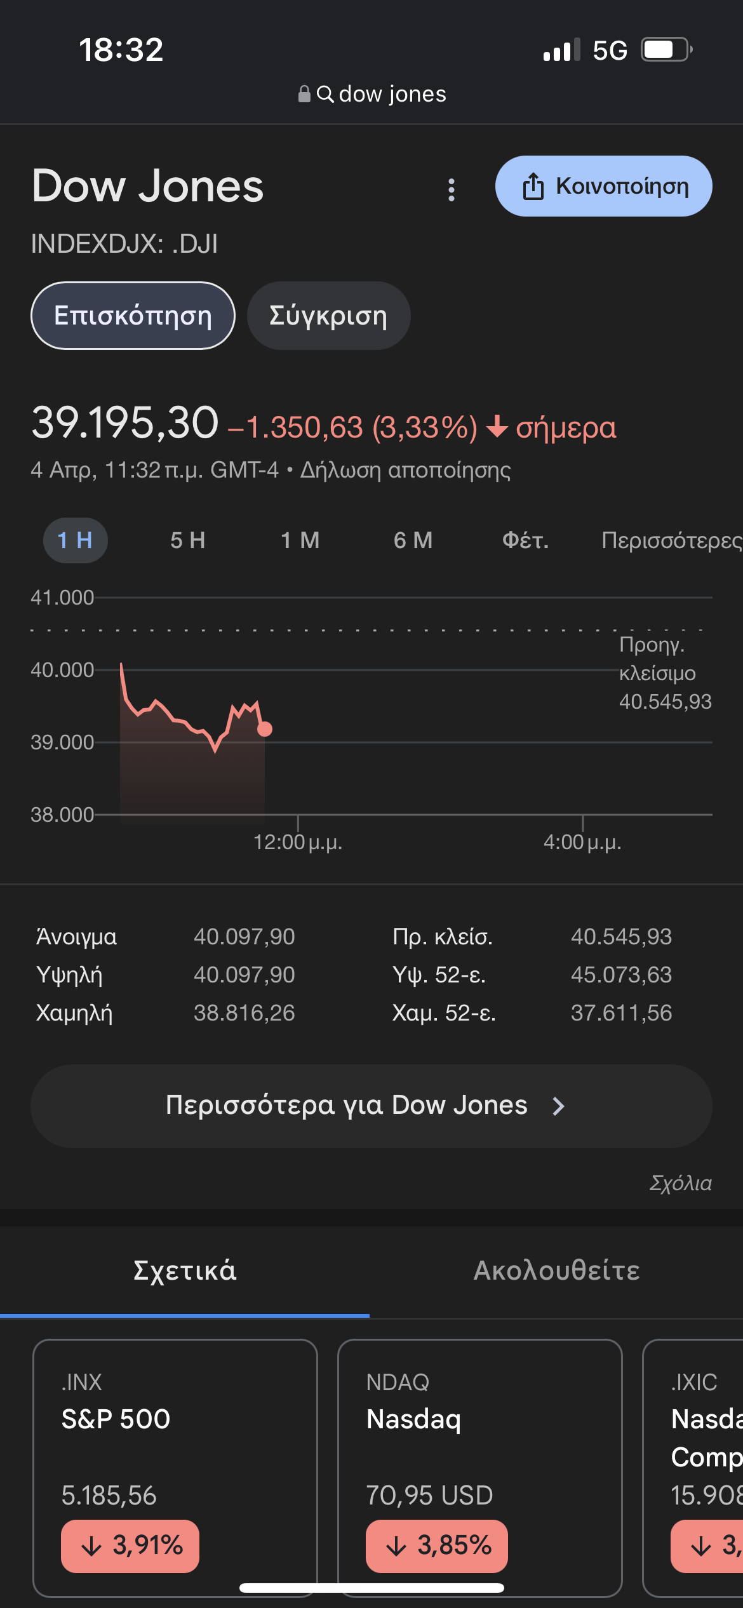Screen dimensions: 743x1608
Task: Tap the battery status icon
Action: point(666,50)
